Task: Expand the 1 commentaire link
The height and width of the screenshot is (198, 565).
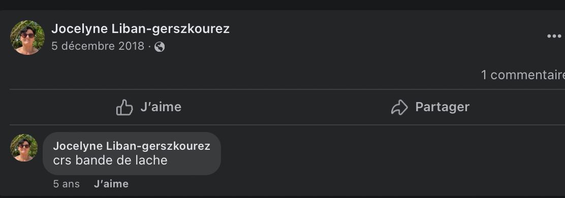Action: tap(523, 75)
